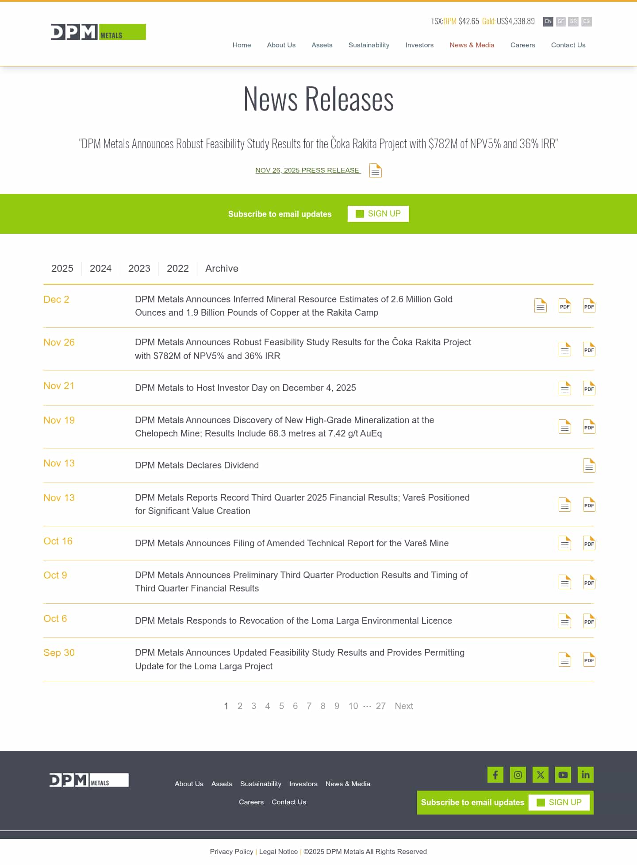Open first PDF icon in Dec 2 row
Image resolution: width=637 pixels, height=865 pixels.
click(x=565, y=306)
